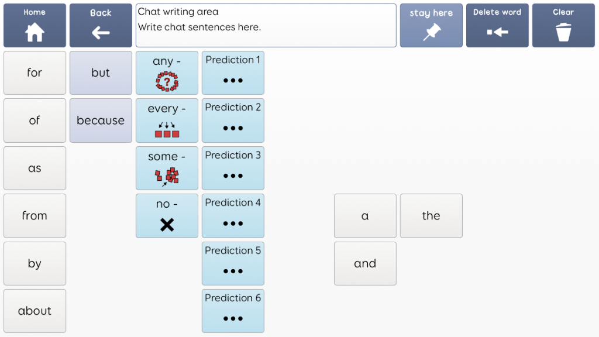
Task: Tap the 'no -' cross cell
Action: [167, 216]
